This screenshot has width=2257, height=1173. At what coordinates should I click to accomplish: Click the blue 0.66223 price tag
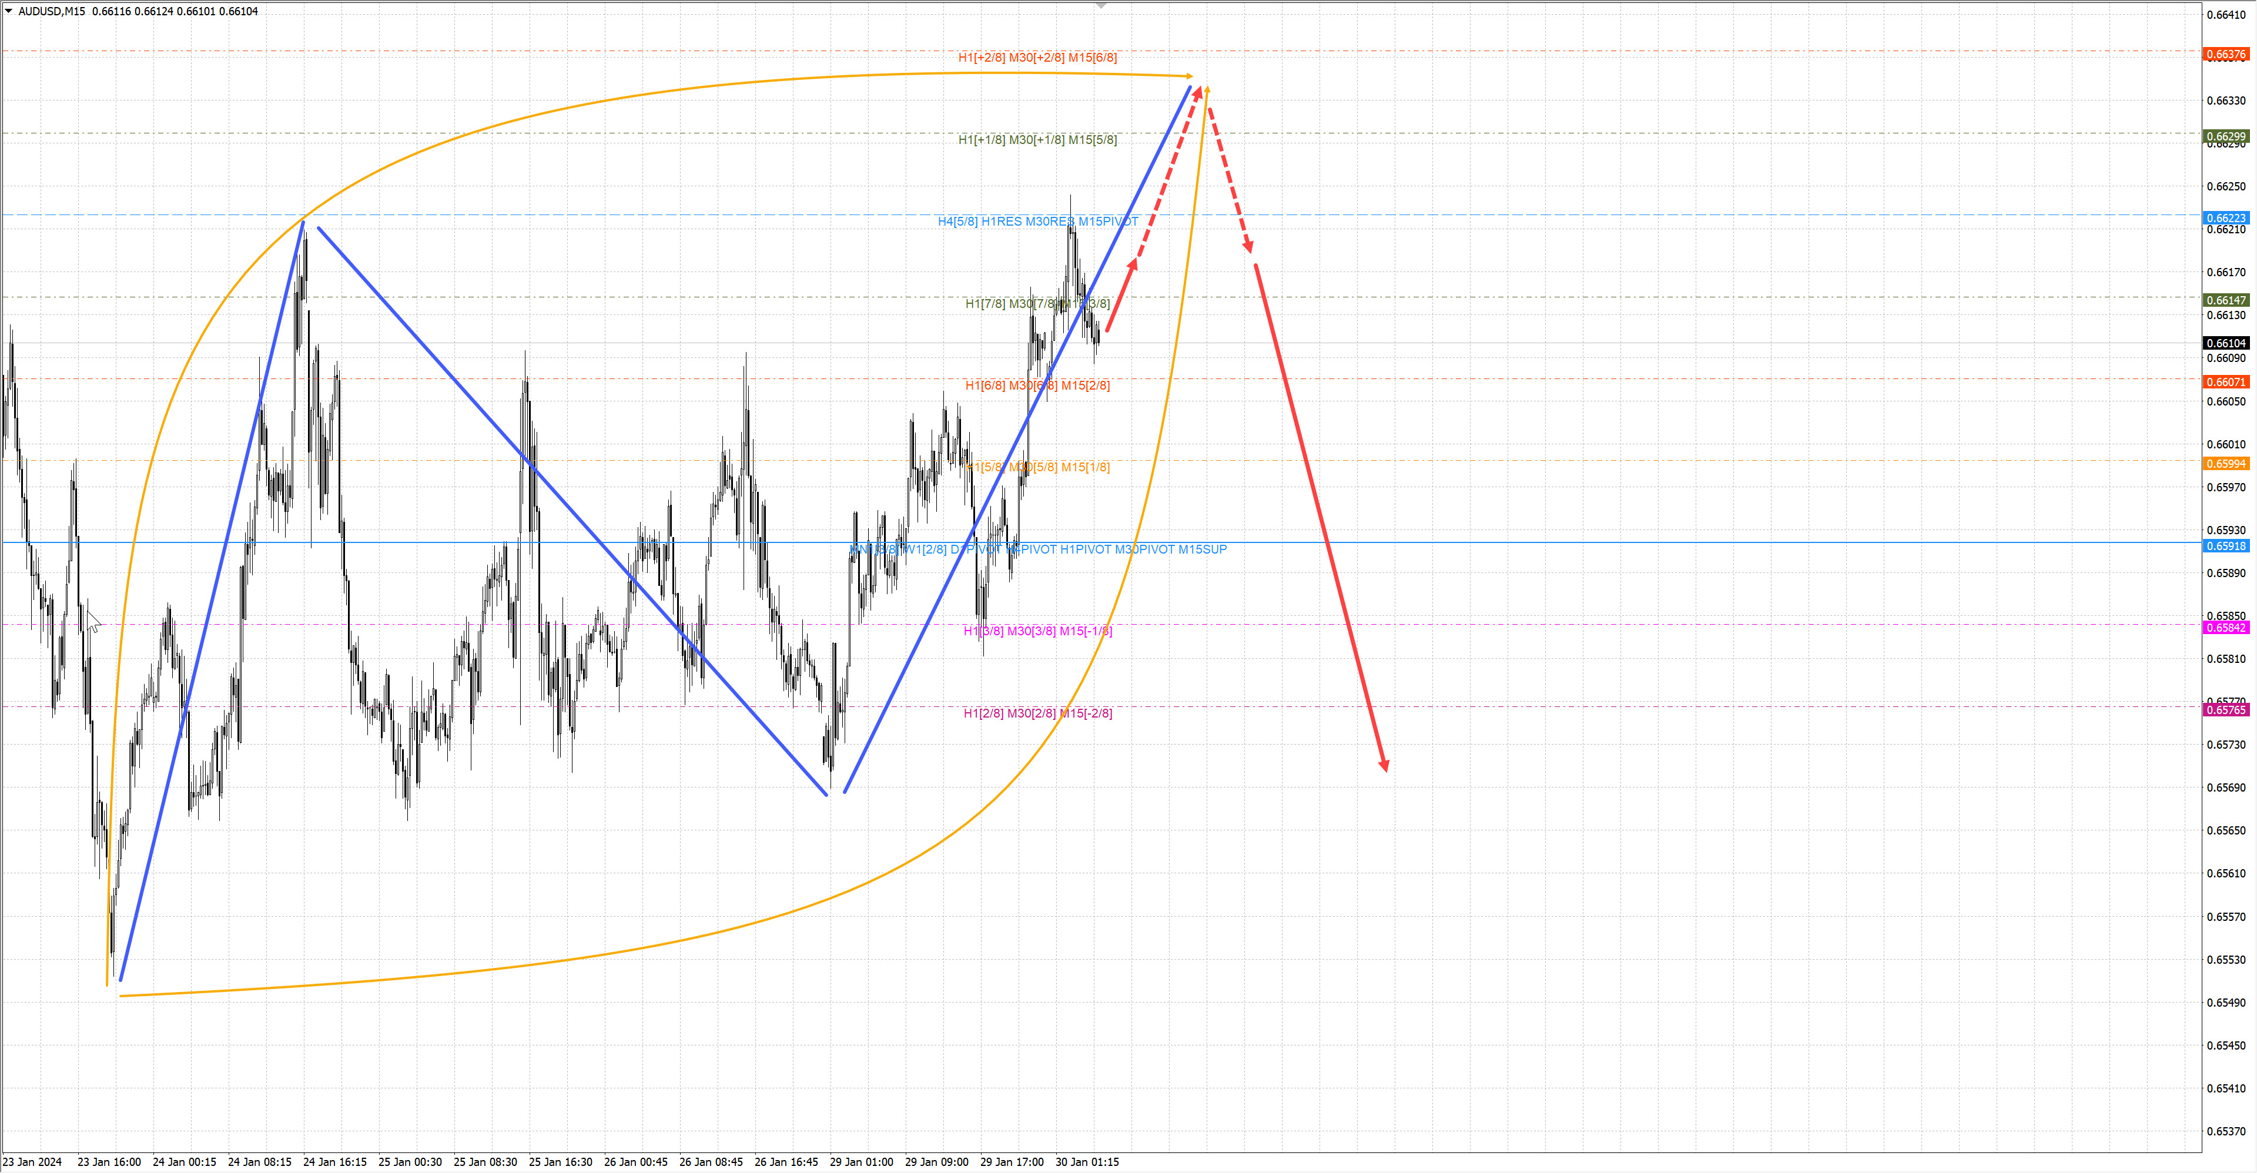tap(2225, 218)
